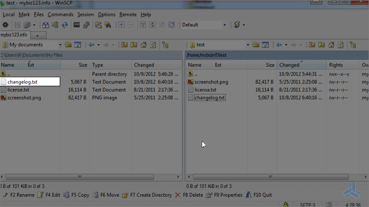Go to remote parent directory icon
369x207 pixels.
click(x=312, y=45)
